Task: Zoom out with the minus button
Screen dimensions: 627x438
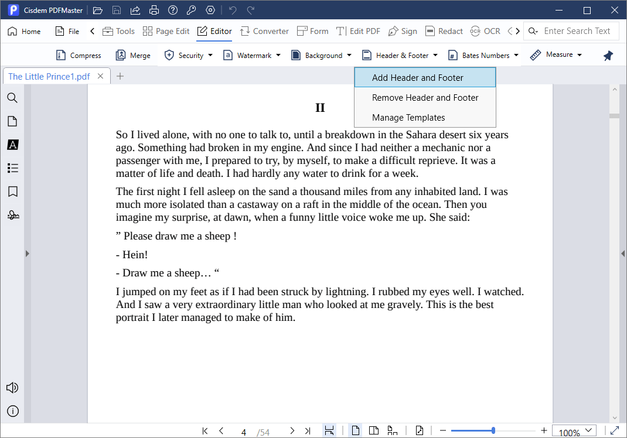Action: tap(442, 431)
